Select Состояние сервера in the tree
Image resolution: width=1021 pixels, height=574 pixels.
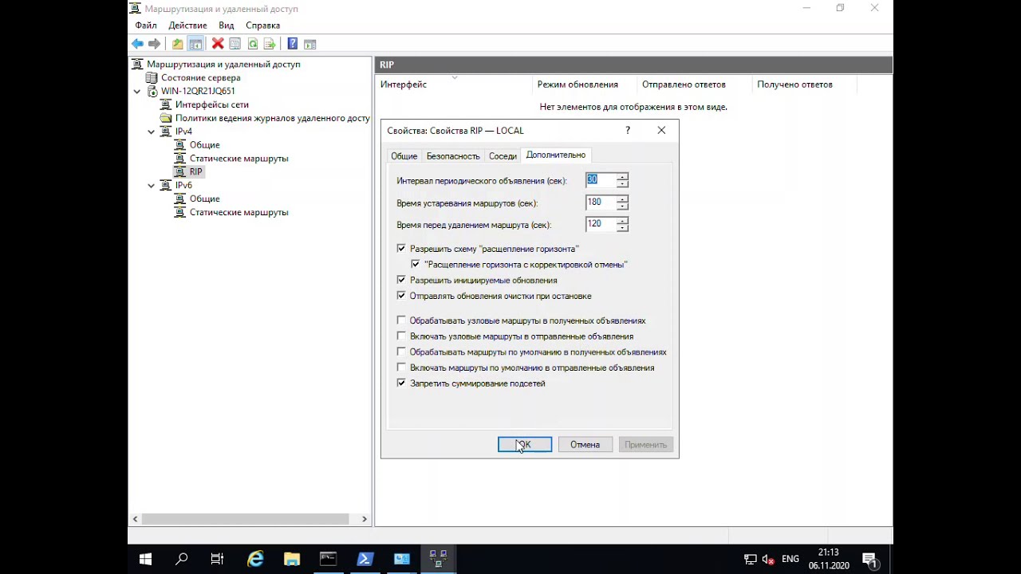click(200, 77)
